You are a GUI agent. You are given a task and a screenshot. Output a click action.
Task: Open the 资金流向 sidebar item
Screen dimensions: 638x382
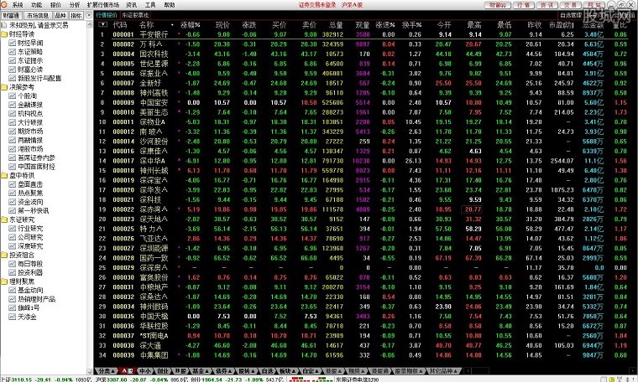(x=29, y=202)
